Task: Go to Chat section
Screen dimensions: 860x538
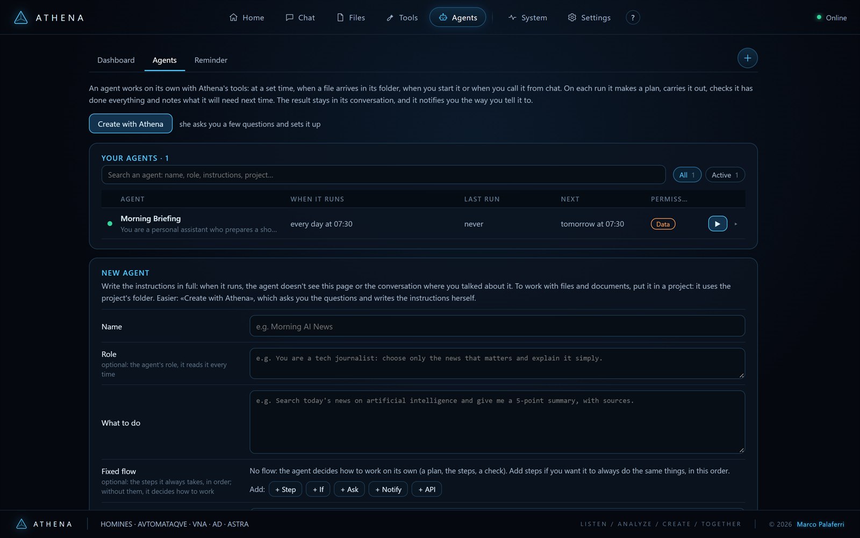Action: pos(300,18)
